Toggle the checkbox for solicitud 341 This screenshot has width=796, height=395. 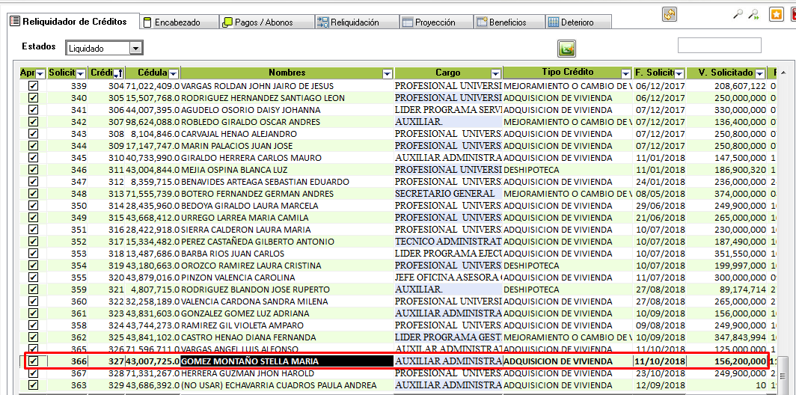33,110
